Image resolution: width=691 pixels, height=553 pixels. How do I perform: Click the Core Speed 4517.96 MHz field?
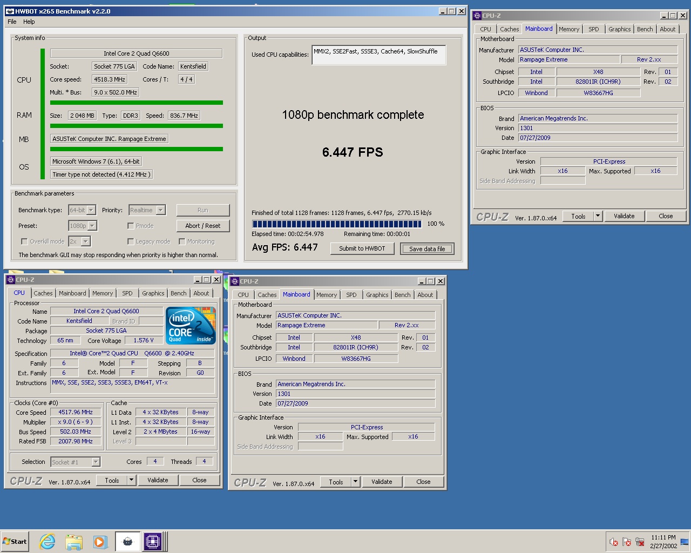pyautogui.click(x=76, y=412)
